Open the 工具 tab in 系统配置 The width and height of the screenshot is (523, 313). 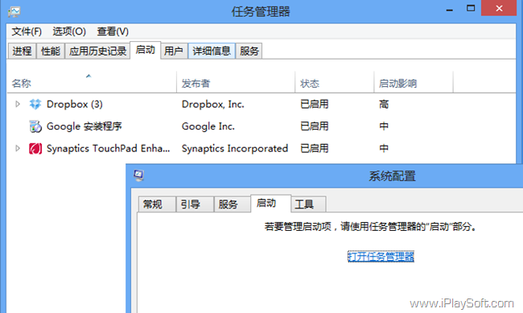tap(308, 204)
